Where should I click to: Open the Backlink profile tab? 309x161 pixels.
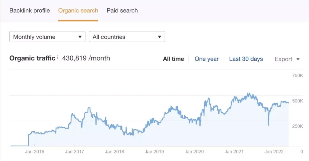coord(30,11)
